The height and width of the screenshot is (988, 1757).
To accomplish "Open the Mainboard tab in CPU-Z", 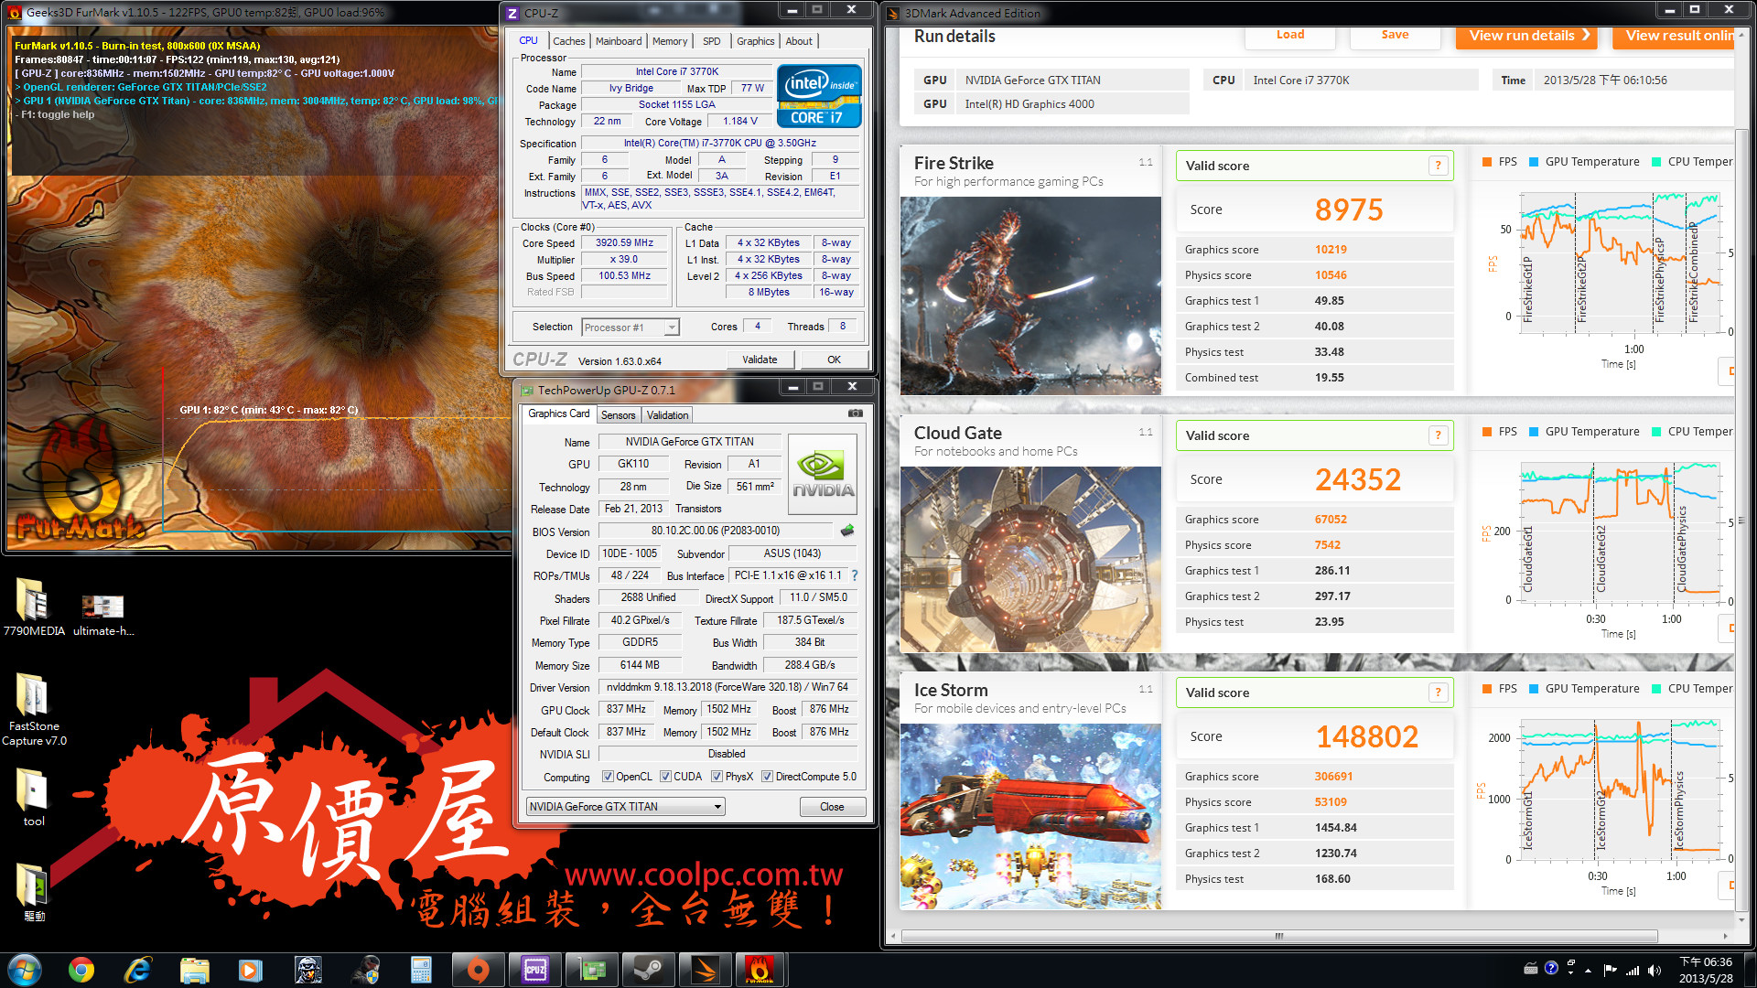I will 619,41.
